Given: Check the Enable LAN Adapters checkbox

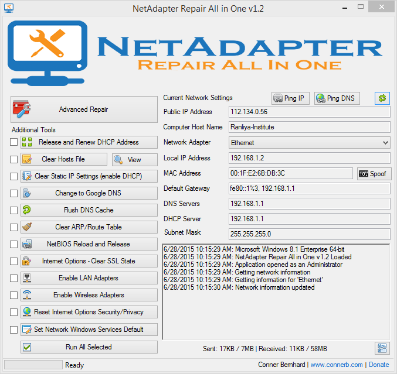Looking at the screenshot, I should [13, 278].
